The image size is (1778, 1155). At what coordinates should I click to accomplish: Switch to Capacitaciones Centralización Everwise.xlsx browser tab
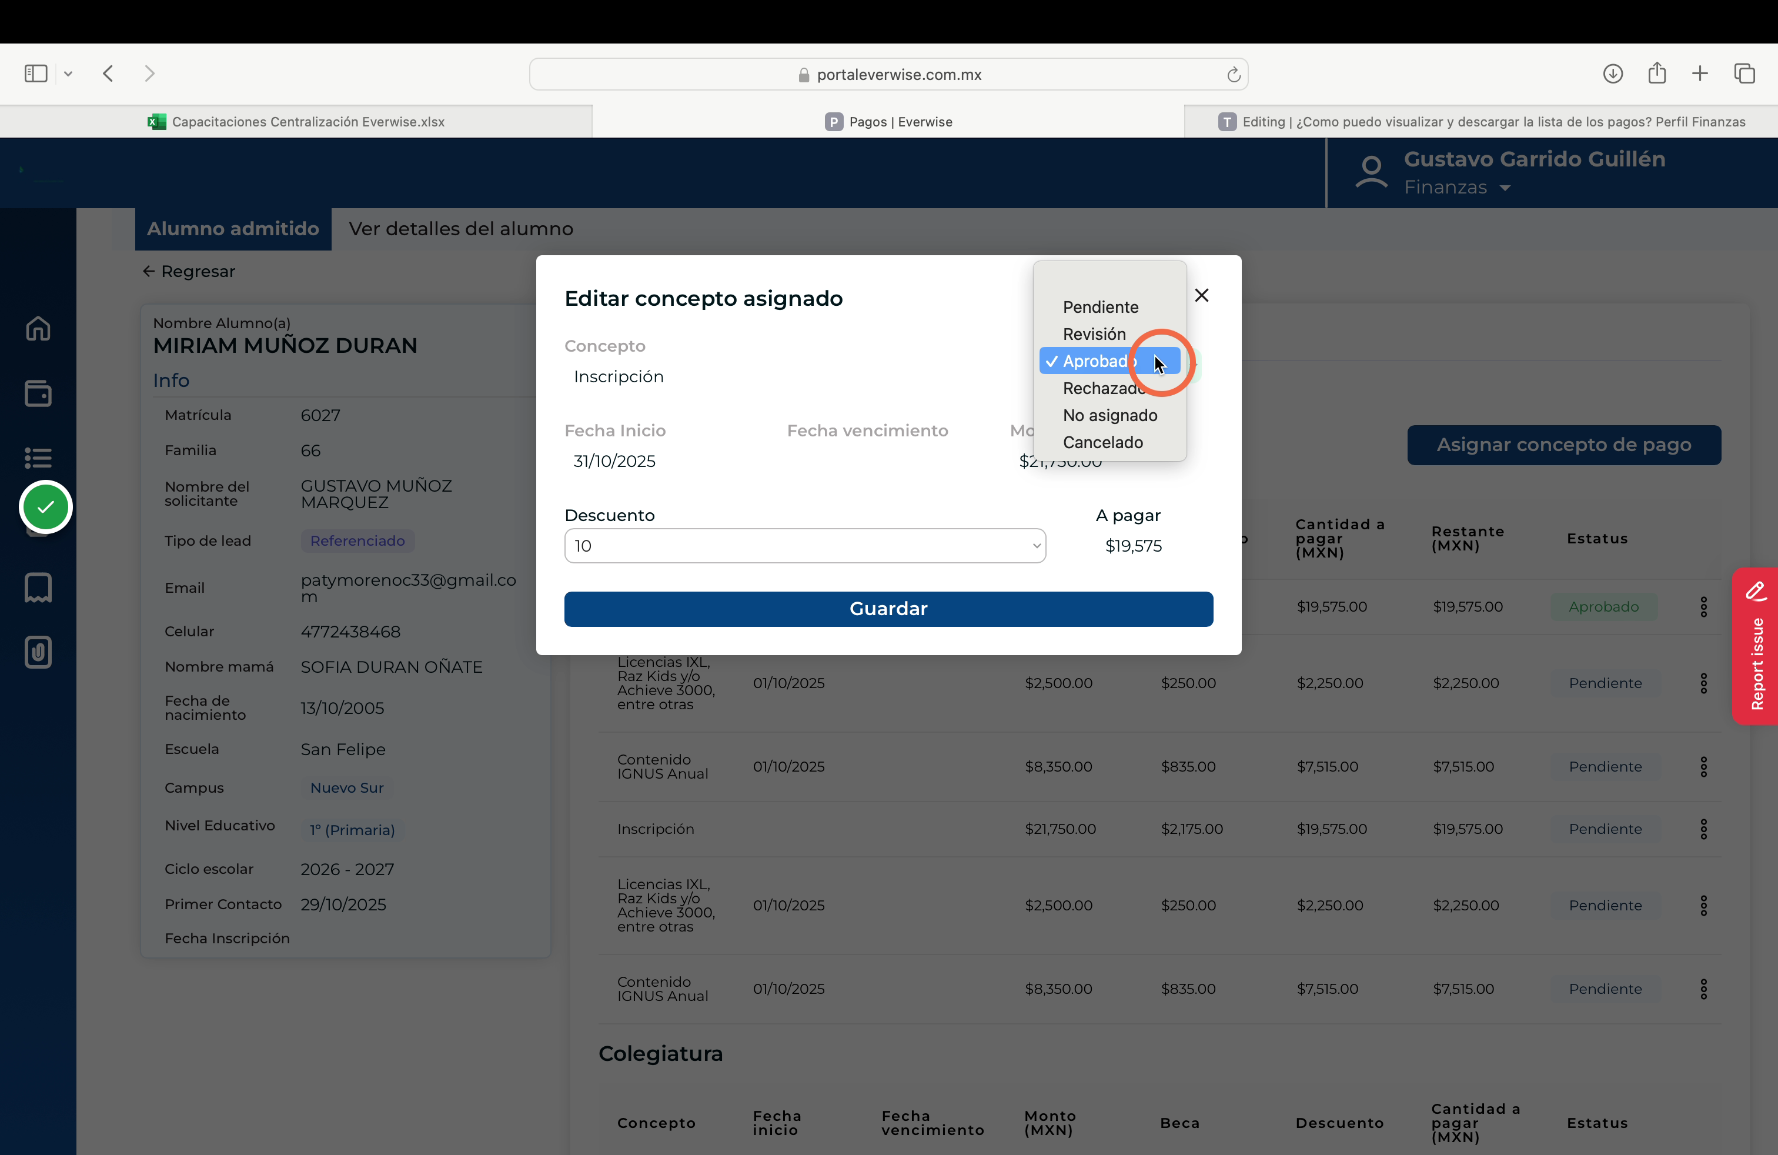[296, 122]
